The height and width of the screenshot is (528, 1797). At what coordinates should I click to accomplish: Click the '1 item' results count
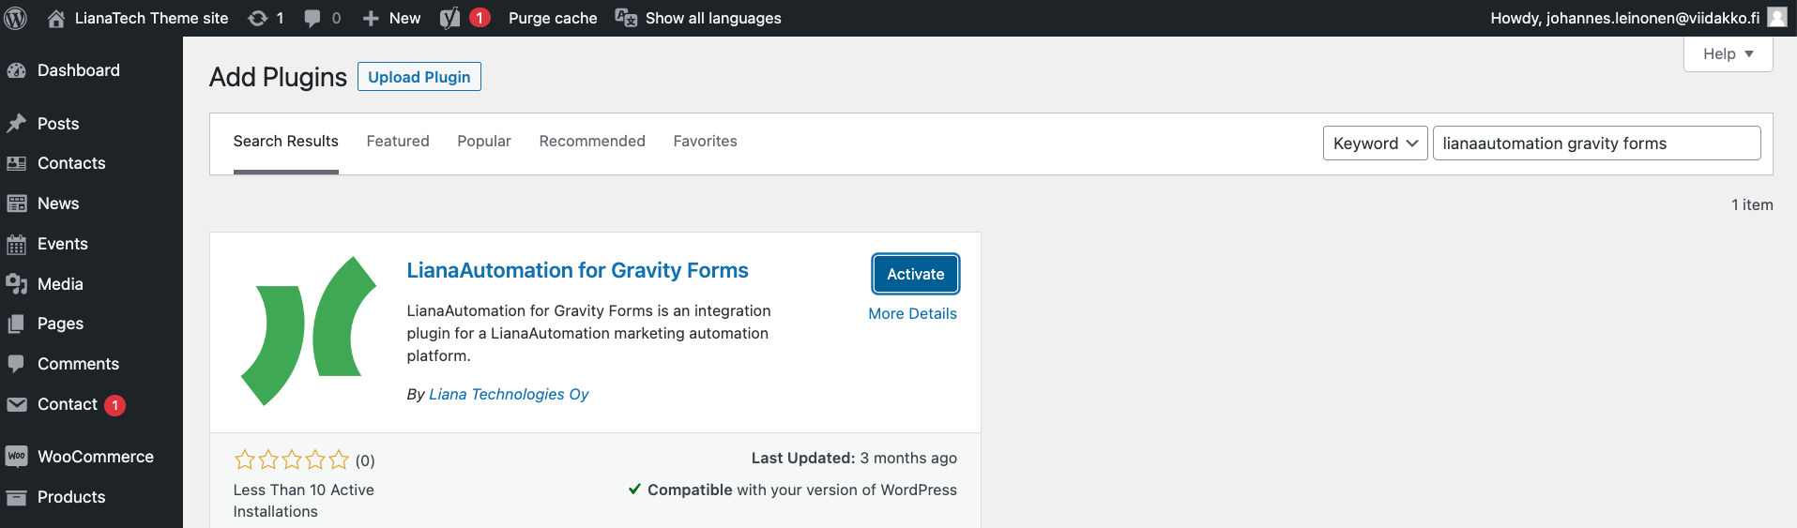(1752, 204)
